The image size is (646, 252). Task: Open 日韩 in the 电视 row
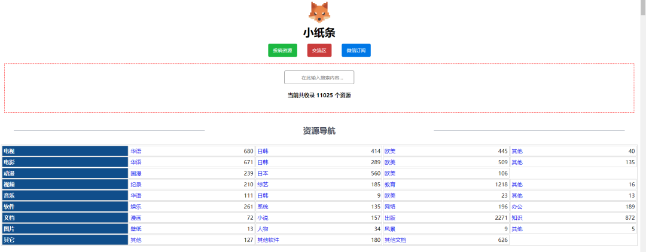click(x=263, y=151)
